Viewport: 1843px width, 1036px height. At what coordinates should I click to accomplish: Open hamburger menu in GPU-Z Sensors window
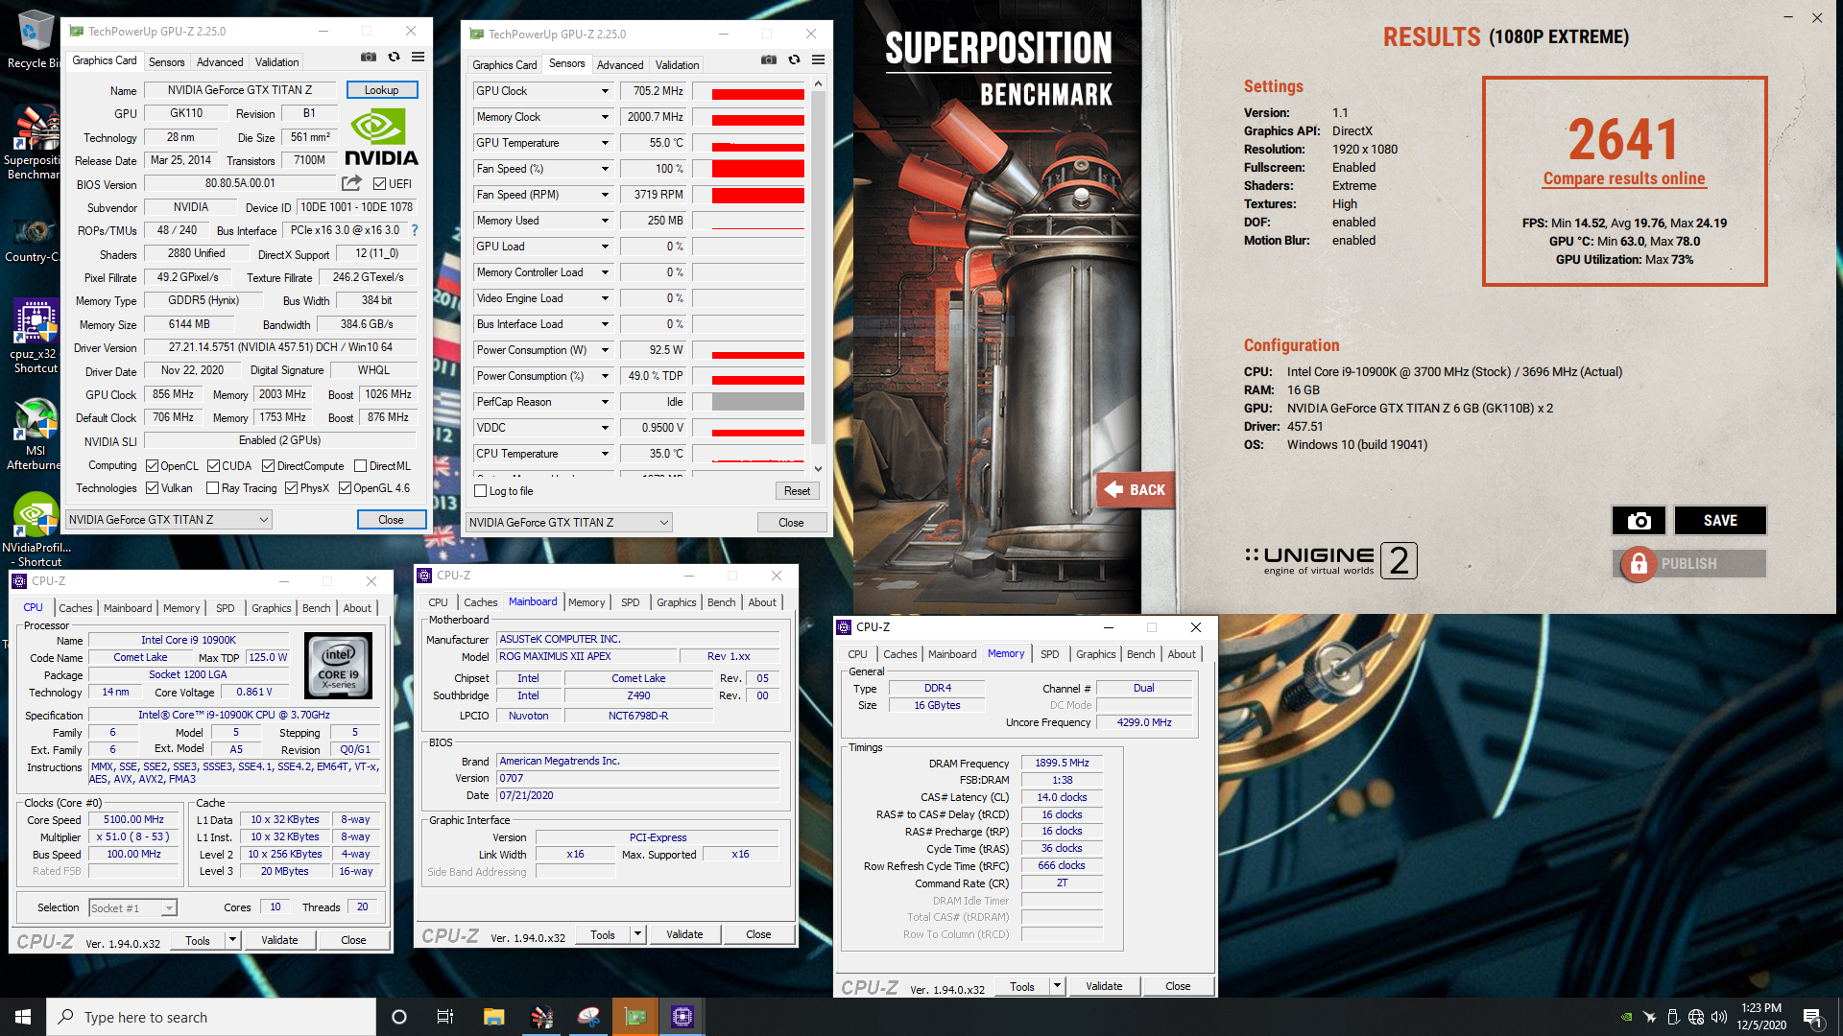point(819,60)
